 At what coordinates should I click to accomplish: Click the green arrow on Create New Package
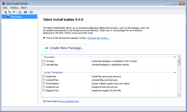pos(46,48)
